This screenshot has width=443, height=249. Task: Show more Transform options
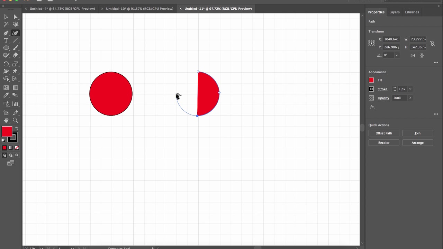436,63
